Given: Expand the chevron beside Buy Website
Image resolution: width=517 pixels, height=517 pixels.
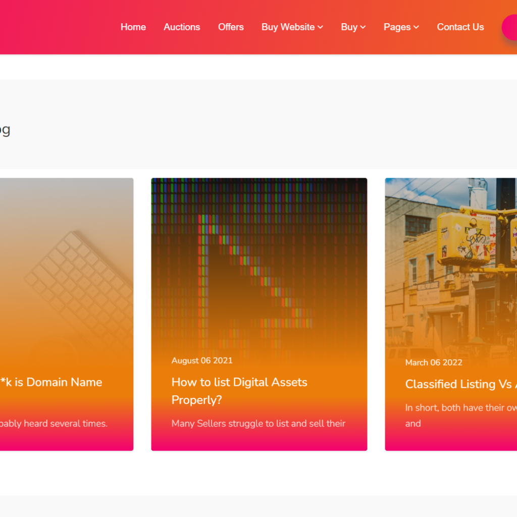Looking at the screenshot, I should point(321,28).
